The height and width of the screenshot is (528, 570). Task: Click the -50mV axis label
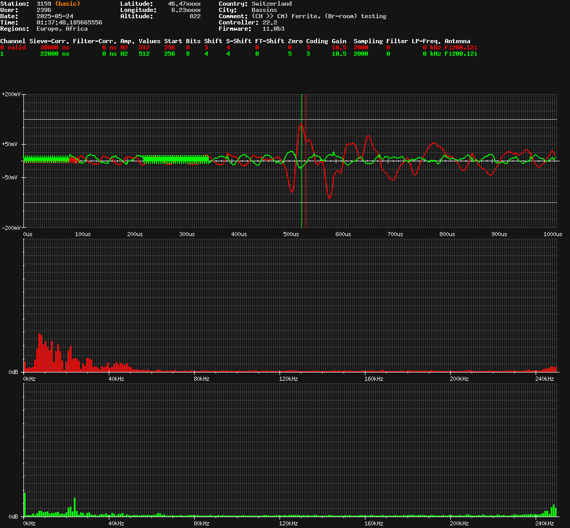[x=9, y=178]
